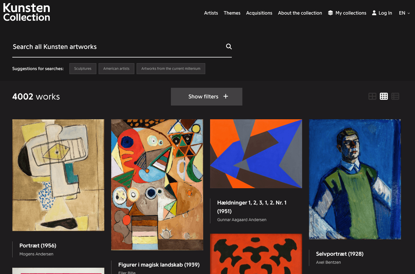Image resolution: width=415 pixels, height=274 pixels.
Task: Go to Acquisitions page
Action: (x=259, y=13)
